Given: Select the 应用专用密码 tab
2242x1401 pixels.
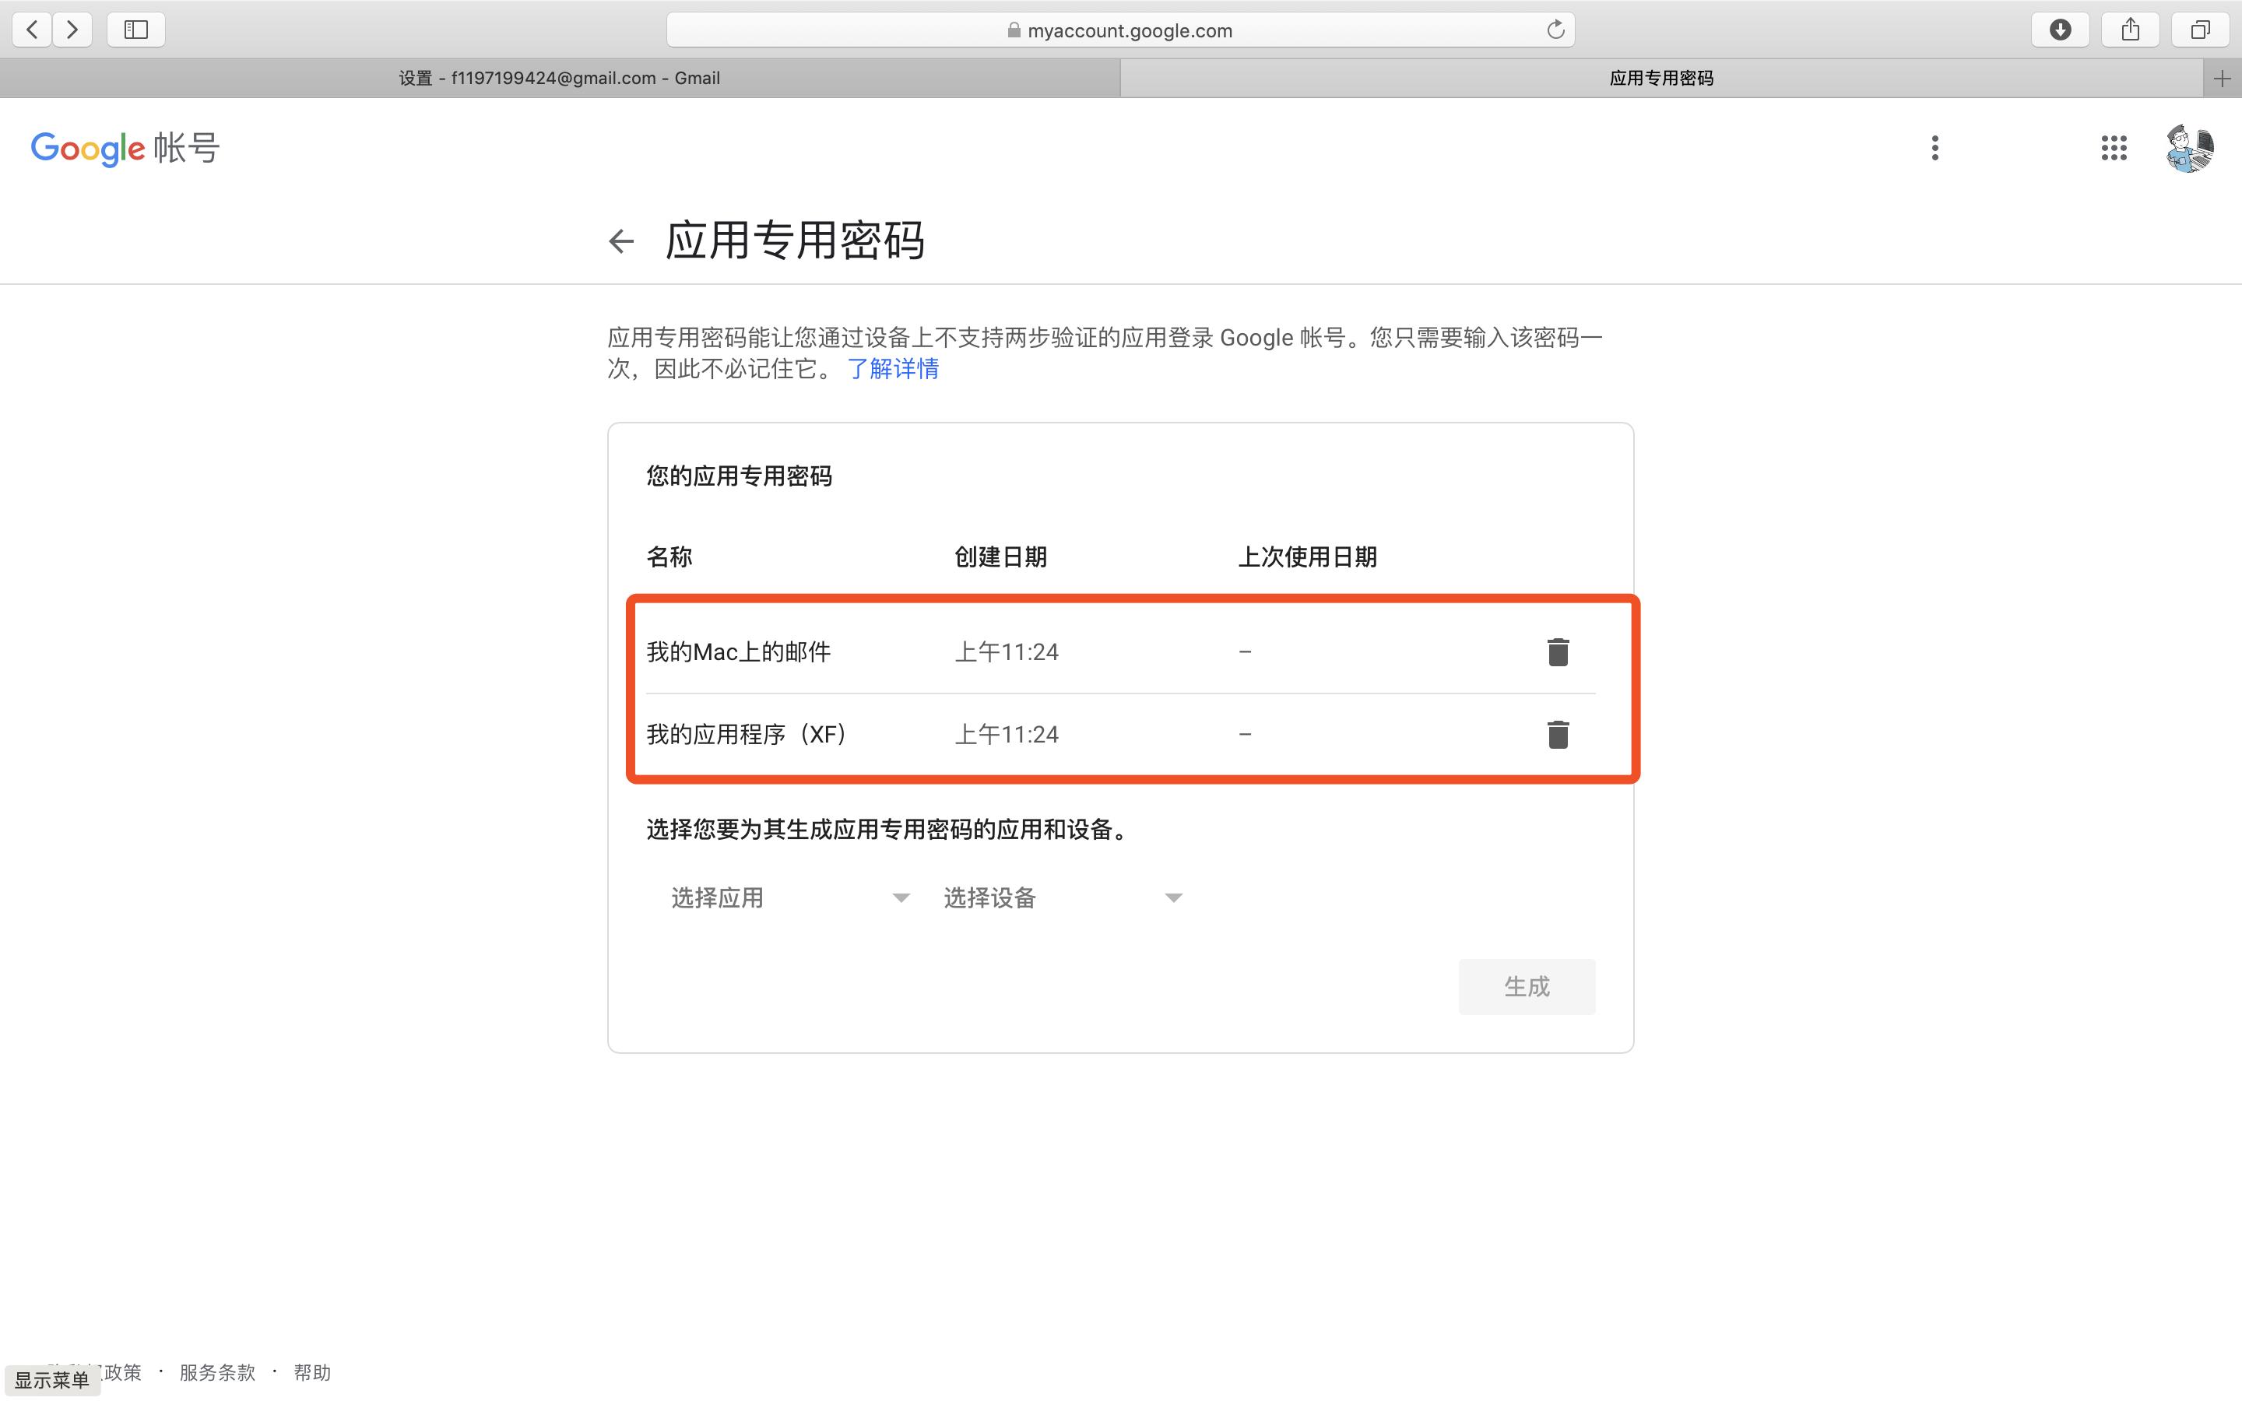Looking at the screenshot, I should pos(1660,77).
